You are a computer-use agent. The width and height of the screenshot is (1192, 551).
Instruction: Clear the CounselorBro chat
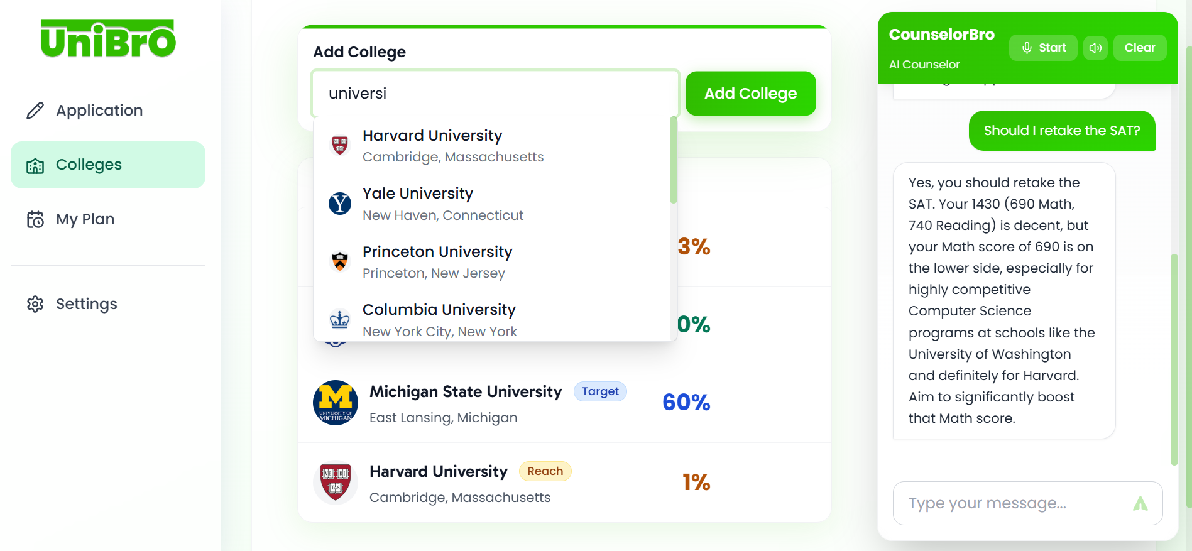point(1139,48)
